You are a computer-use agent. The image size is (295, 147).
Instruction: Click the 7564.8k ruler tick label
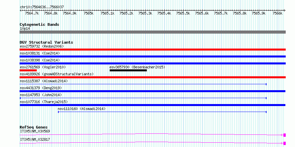pos(51,13)
